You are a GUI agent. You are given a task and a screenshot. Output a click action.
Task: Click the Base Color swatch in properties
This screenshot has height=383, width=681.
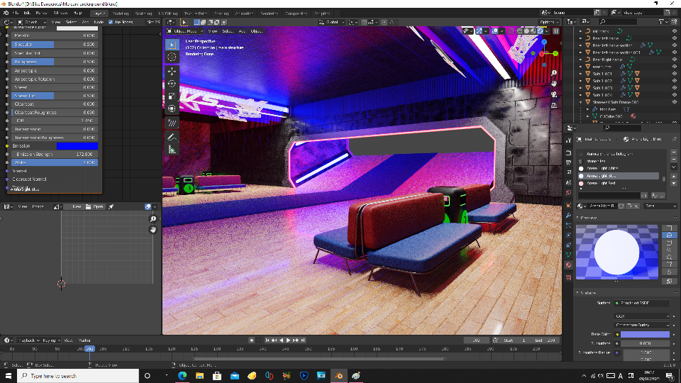click(645, 334)
